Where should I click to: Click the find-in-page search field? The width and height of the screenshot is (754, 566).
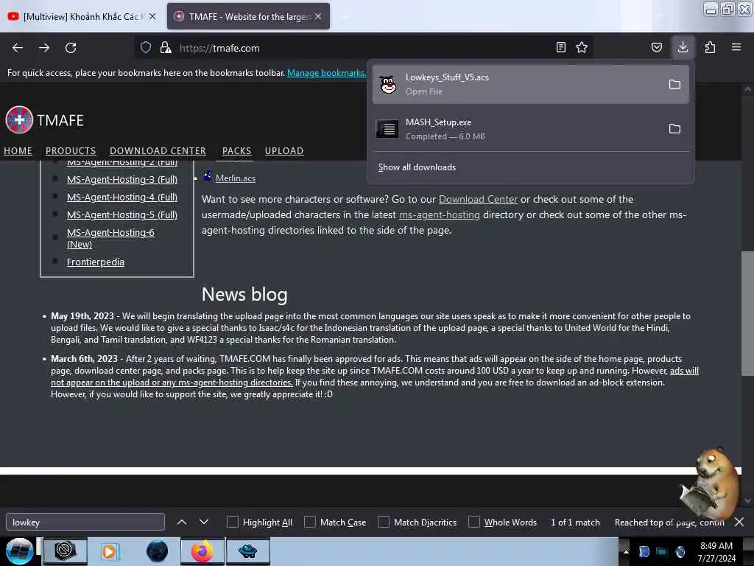[x=85, y=522]
